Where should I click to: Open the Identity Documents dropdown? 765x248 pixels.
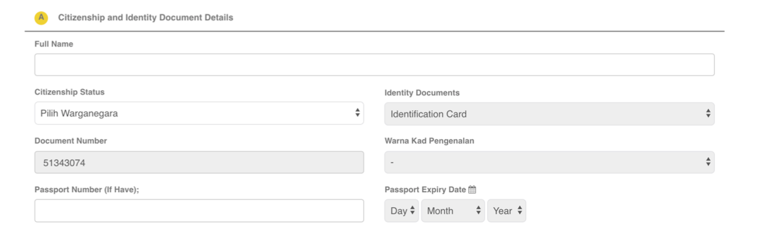coord(549,114)
